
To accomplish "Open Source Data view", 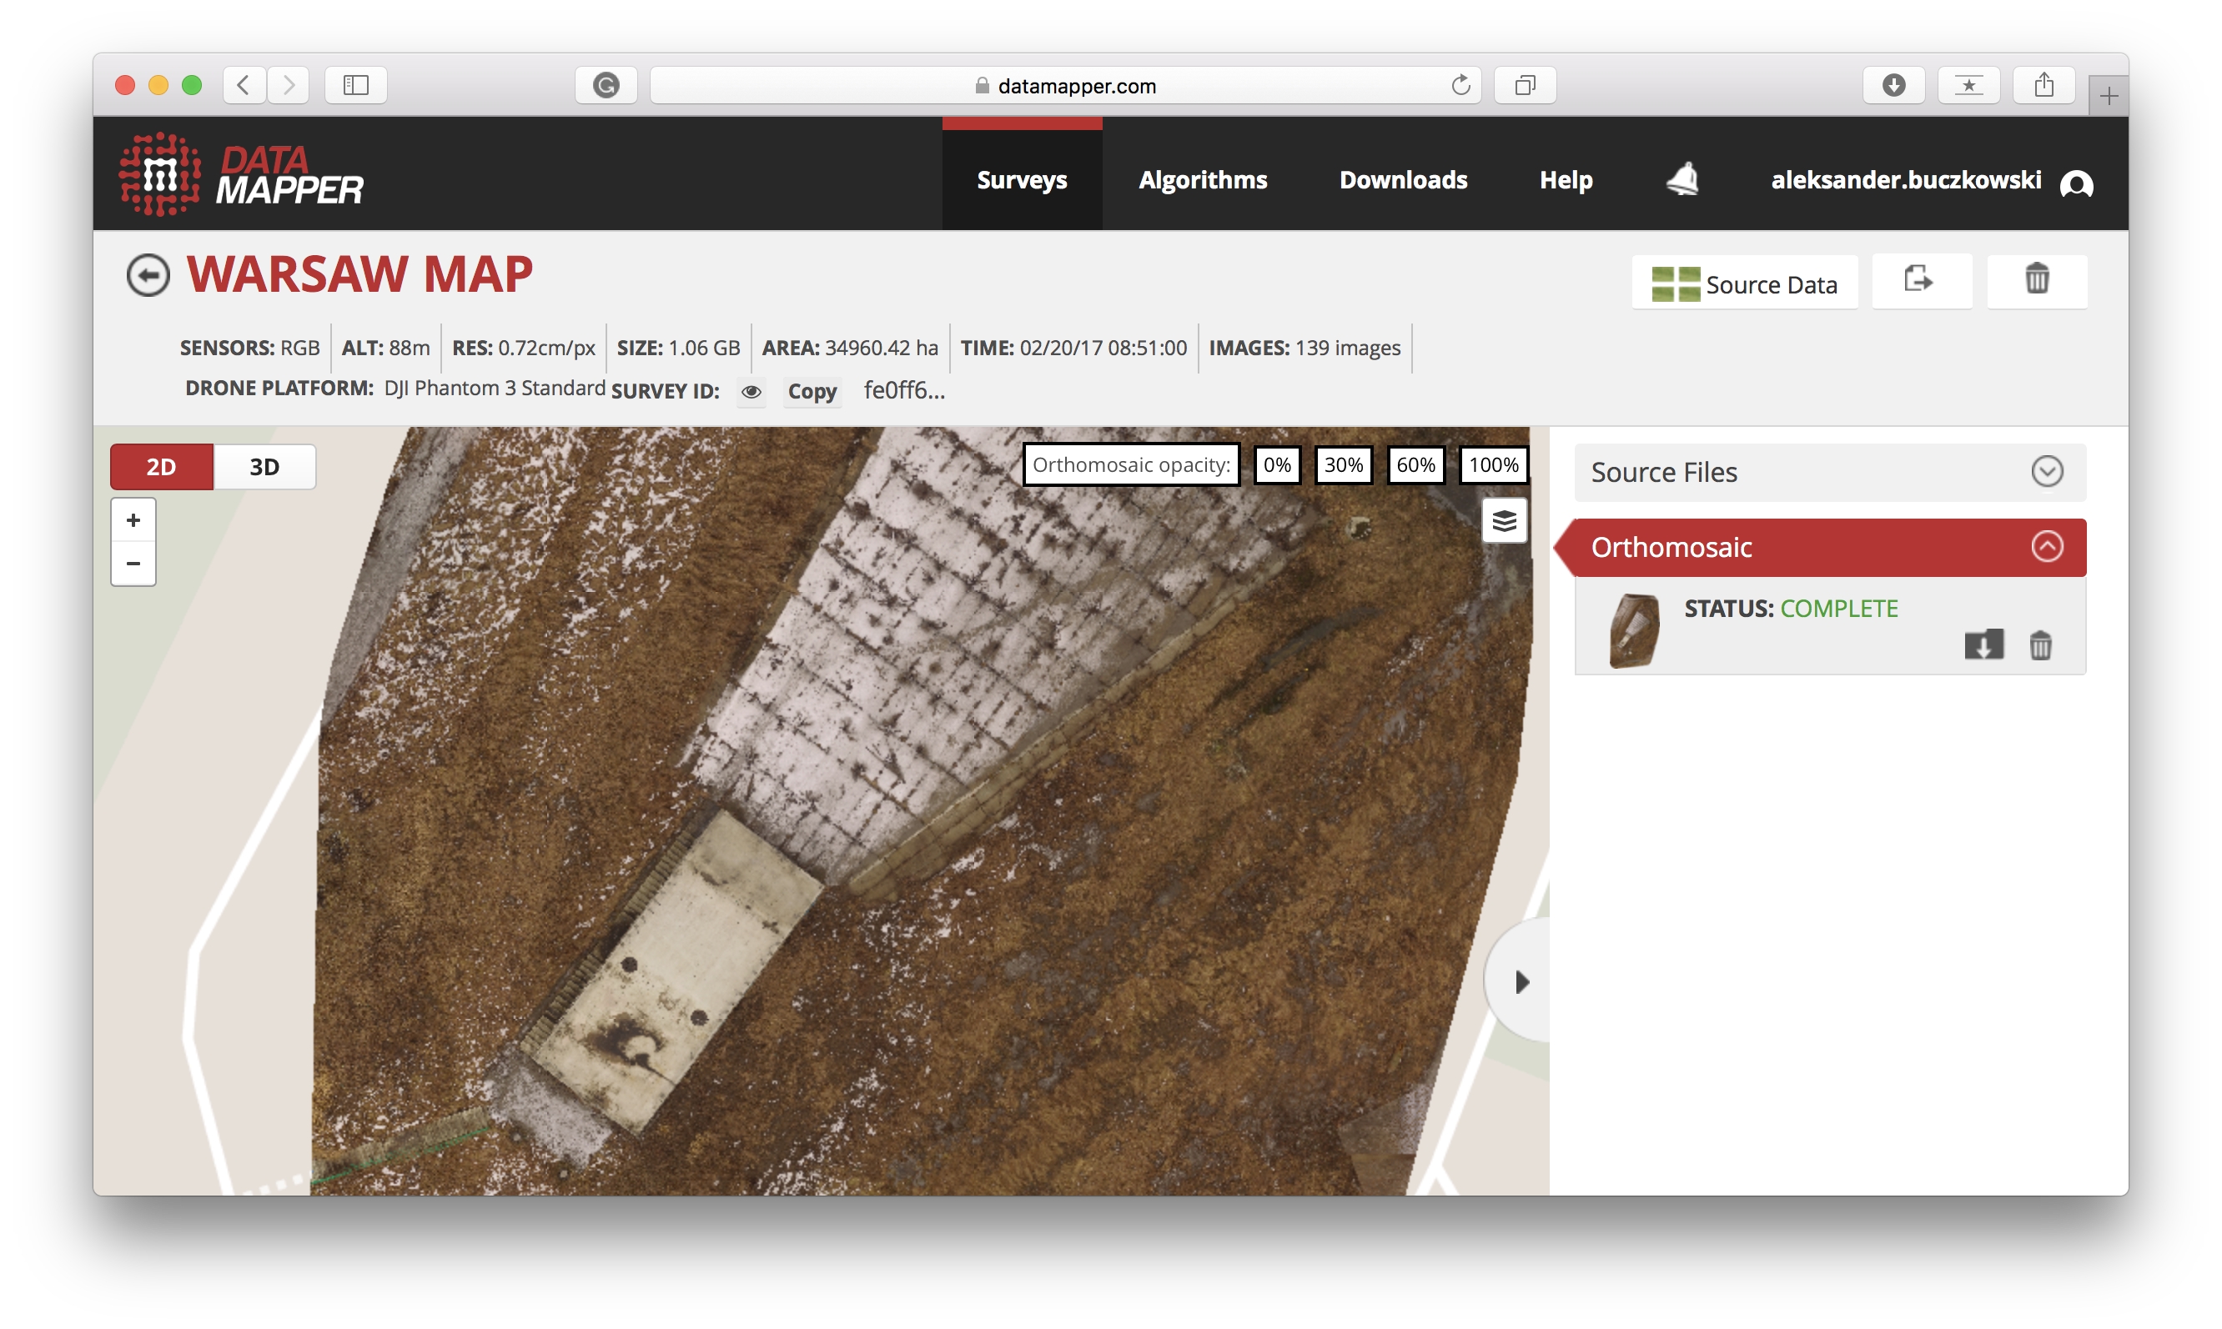I will (1743, 283).
